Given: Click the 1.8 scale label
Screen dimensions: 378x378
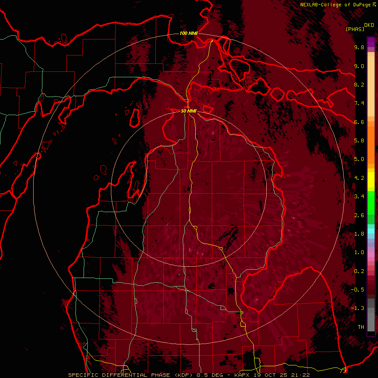Looking at the screenshot, I should 359,234.
